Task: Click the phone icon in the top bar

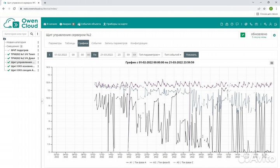Action: (x=252, y=24)
